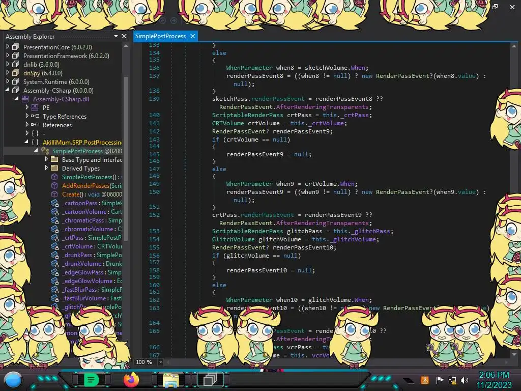Click the Assembly Explorer vertical scrollbar thumb

click(126, 158)
